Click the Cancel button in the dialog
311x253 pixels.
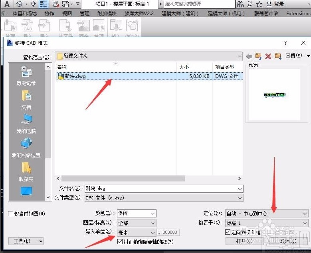[x=288, y=241]
